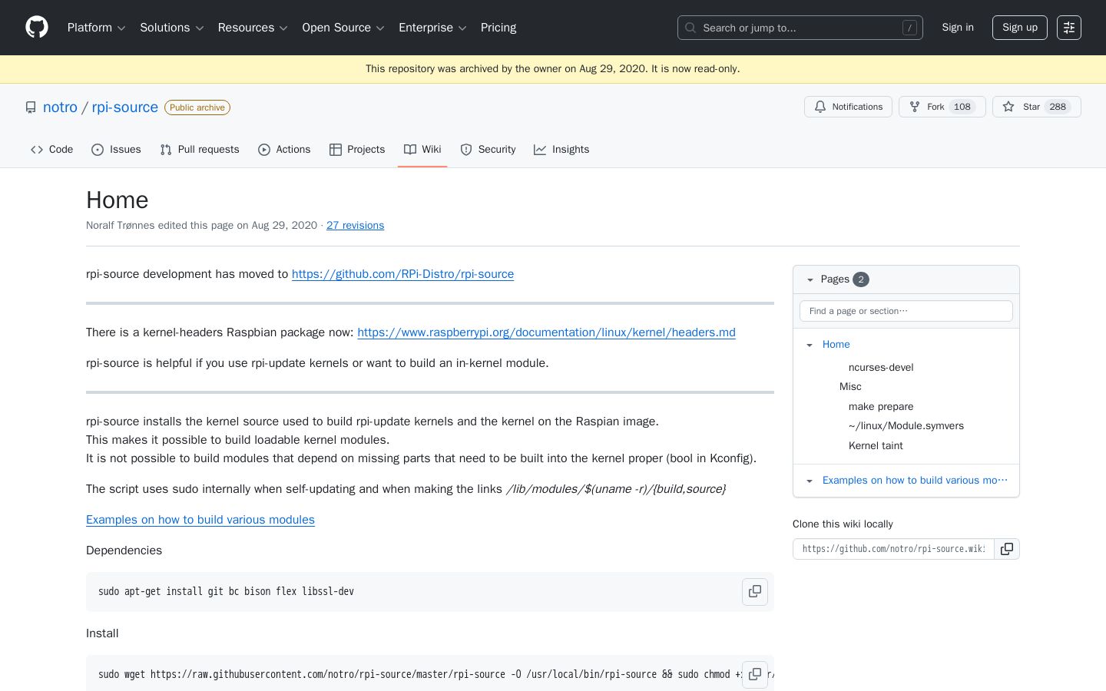
Task: Collapse the Home page tree
Action: [x=810, y=345]
